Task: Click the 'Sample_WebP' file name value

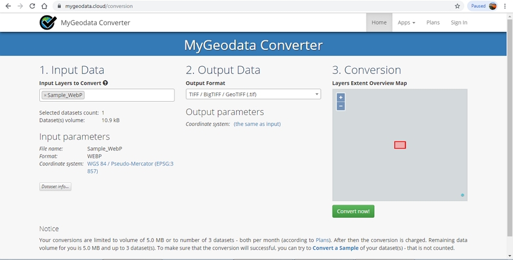Action: (x=104, y=149)
